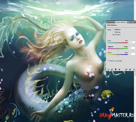This screenshot has height=122, width=136.
Task: Click the Yellow-Blue value input field
Action: [132, 54]
